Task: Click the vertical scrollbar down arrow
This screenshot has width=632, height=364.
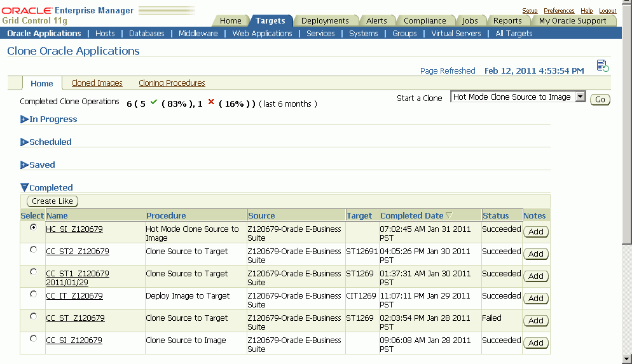Action: pos(627,358)
